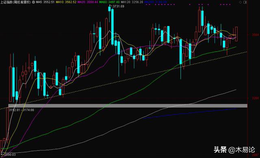This screenshot has width=260, height=158.
Task: Open the 头条 @木易论 watermark link
Action: tap(234, 150)
